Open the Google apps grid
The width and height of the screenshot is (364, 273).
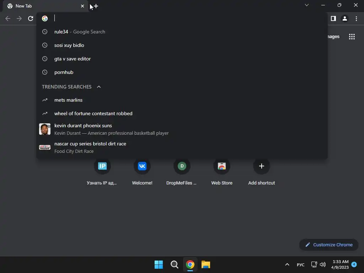(x=352, y=37)
